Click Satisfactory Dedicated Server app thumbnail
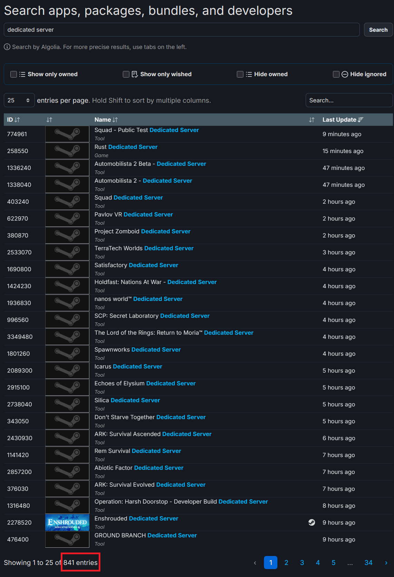The width and height of the screenshot is (394, 577). 67,269
